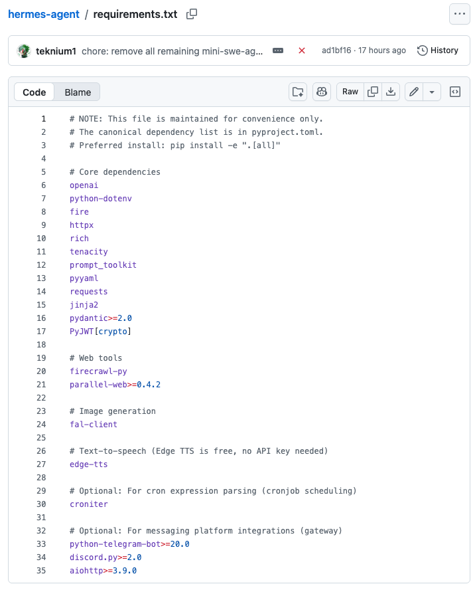Select line number 33
This screenshot has width=475, height=592.
42,544
